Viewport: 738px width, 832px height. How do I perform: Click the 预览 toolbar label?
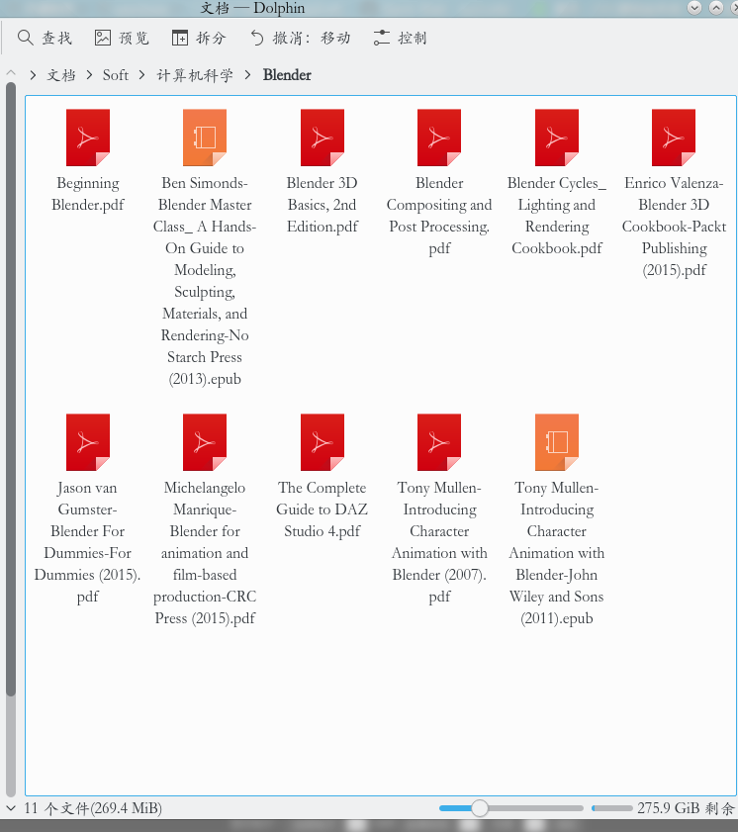pos(135,39)
